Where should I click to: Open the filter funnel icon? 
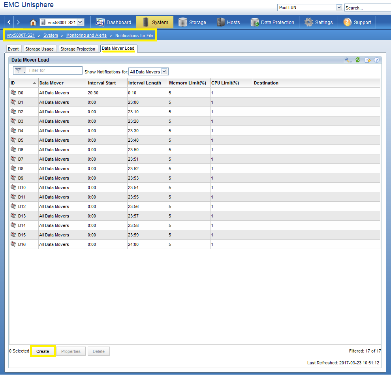[19, 70]
